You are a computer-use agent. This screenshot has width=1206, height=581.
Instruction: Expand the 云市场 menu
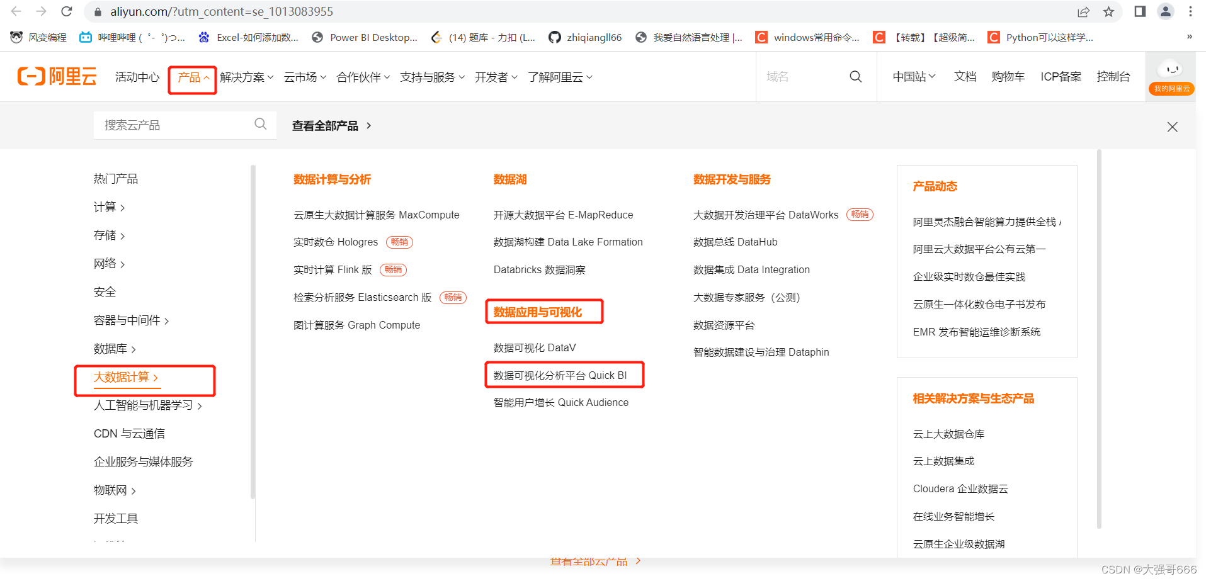[x=305, y=77]
